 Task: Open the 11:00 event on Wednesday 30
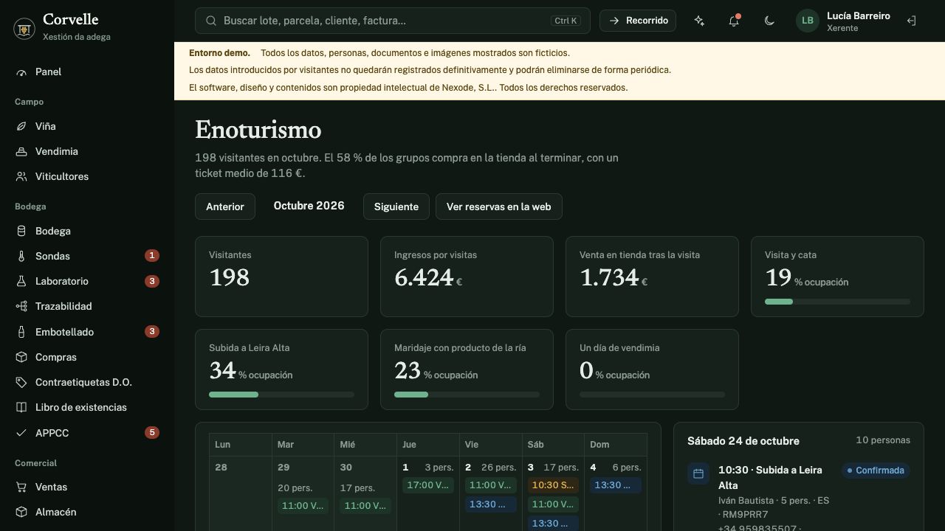coord(365,506)
